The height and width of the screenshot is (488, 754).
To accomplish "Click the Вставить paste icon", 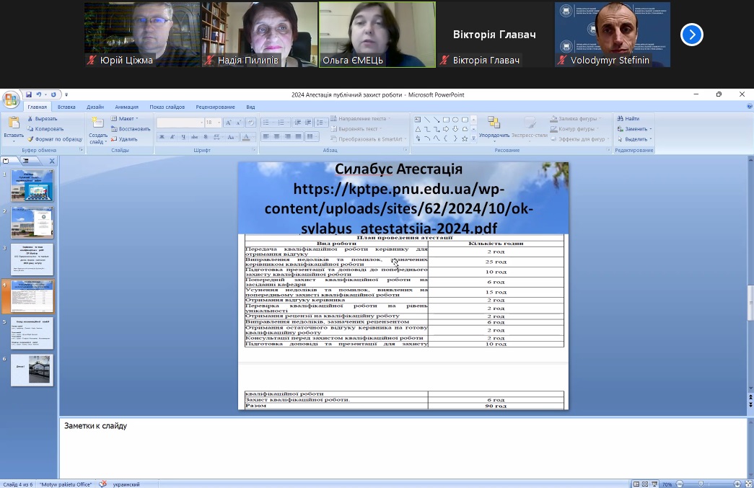I will click(x=14, y=128).
